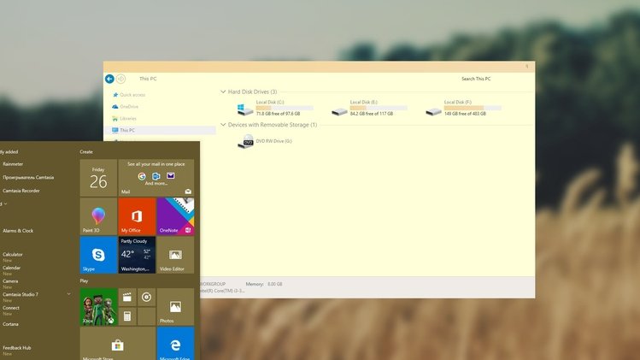Click 84.2 GB free of 117 GB text
Screen dimensions: 640x360
(372, 114)
